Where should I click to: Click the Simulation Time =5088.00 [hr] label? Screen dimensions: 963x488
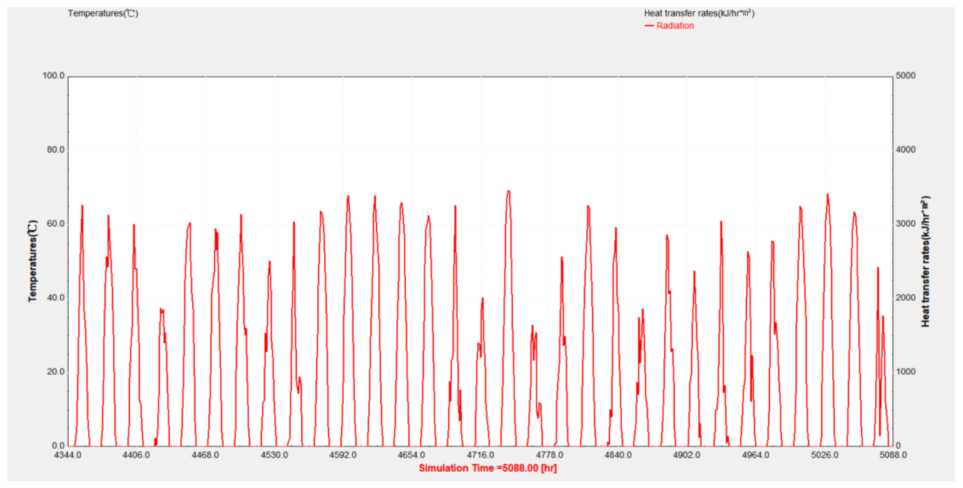point(488,468)
